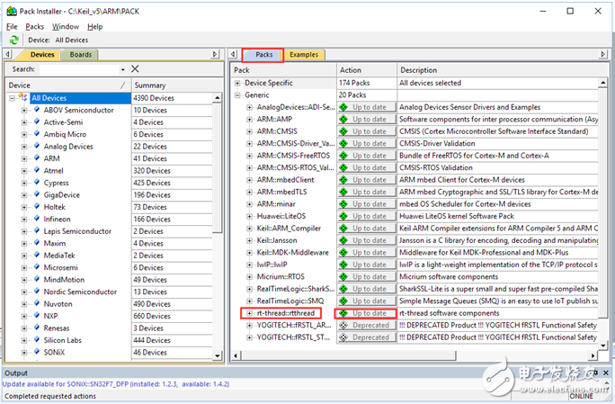
Task: Click Up to date button for ARM::mbedTLS
Action: point(367,192)
